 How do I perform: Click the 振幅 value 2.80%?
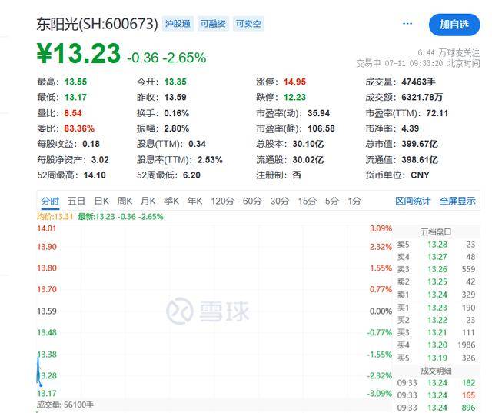click(x=177, y=128)
